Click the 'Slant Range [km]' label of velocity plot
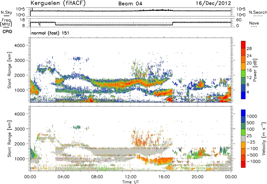Screen dimensions: 267x184 click(9, 139)
